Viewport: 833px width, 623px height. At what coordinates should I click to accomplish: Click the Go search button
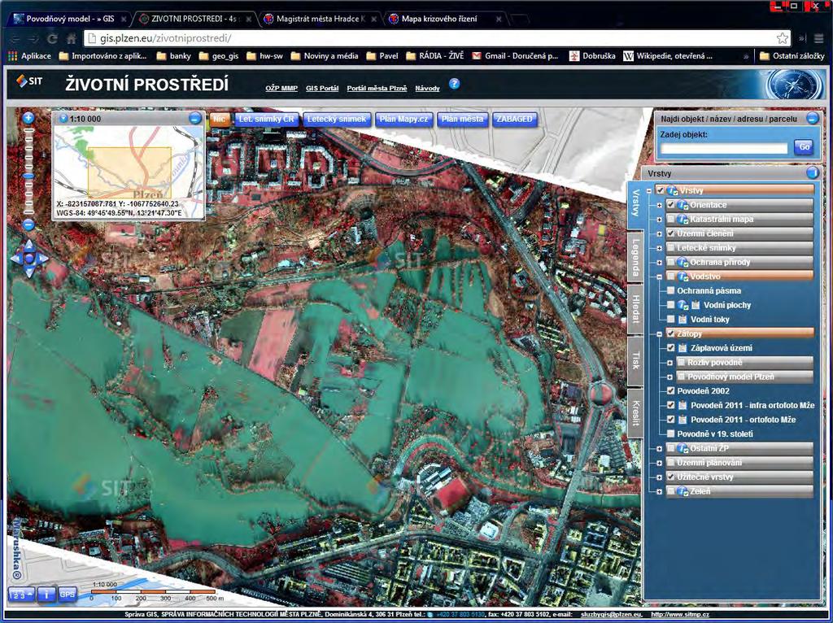(804, 147)
